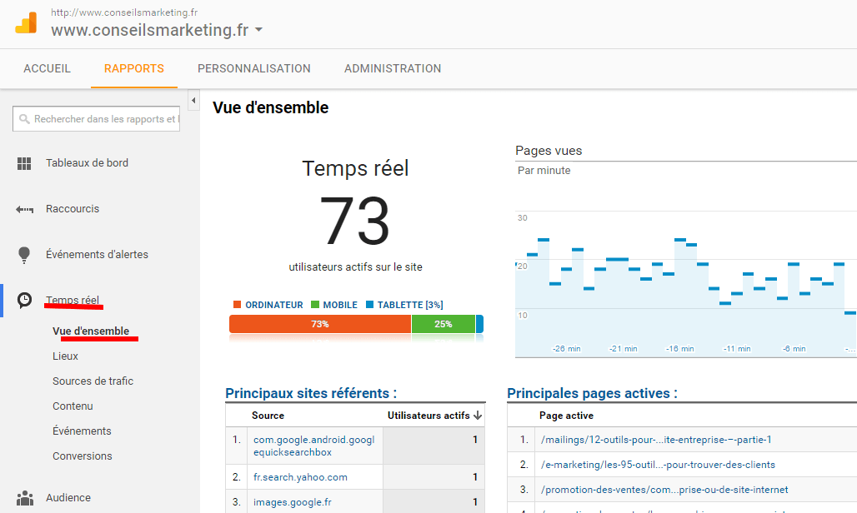The image size is (857, 513).
Task: Switch to the ADMINISTRATION tab
Action: click(393, 68)
